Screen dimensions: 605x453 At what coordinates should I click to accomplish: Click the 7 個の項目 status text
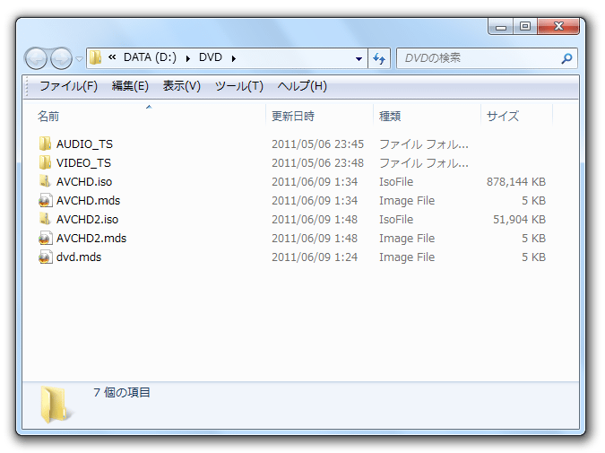click(122, 392)
